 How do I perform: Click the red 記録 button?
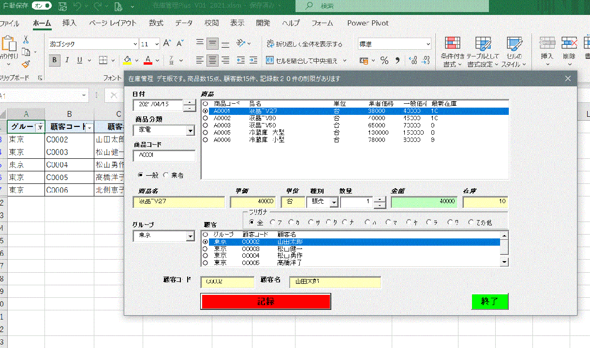click(265, 301)
